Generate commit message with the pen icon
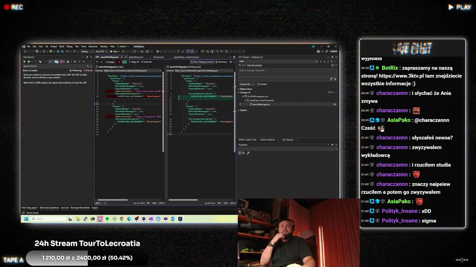This screenshot has width=476, height=267. click(x=331, y=79)
